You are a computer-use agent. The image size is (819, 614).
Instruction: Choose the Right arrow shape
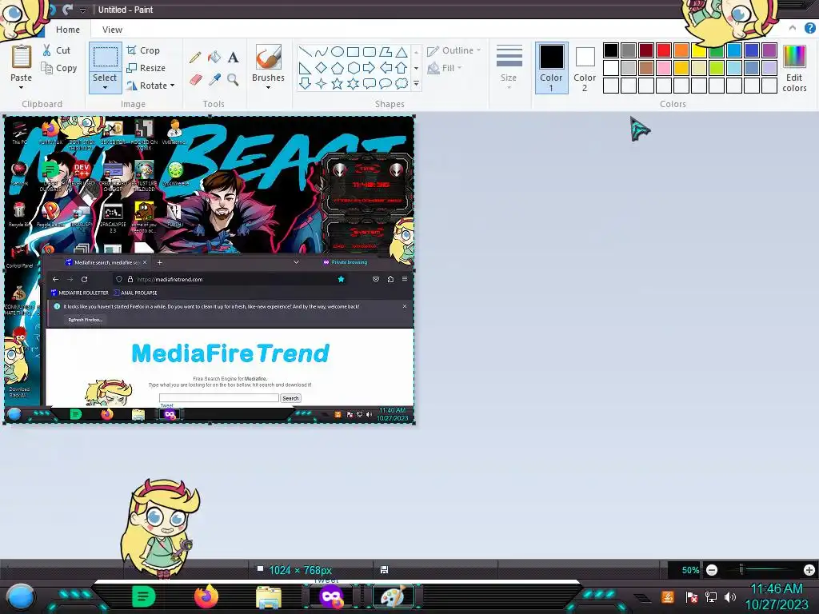[x=370, y=68]
